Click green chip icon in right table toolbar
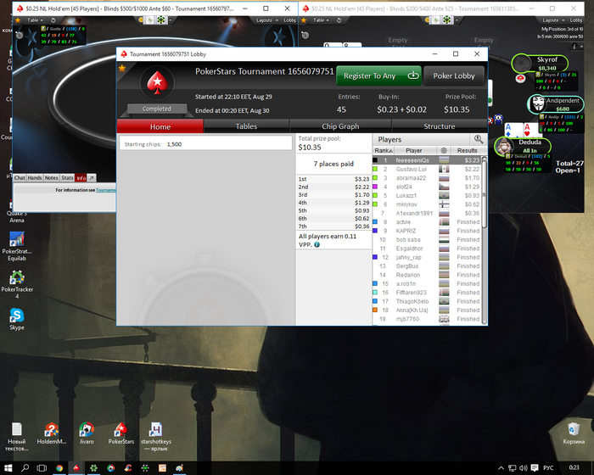The height and width of the screenshot is (475, 594). click(447, 20)
